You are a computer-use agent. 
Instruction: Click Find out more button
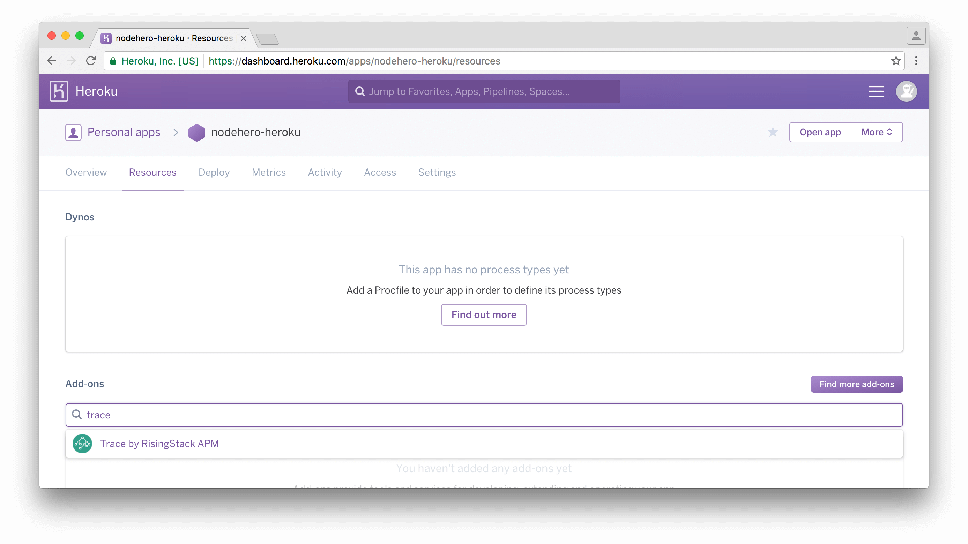point(484,315)
